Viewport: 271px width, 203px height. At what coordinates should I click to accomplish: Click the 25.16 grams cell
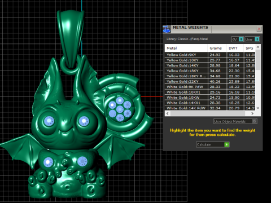[x=217, y=92]
